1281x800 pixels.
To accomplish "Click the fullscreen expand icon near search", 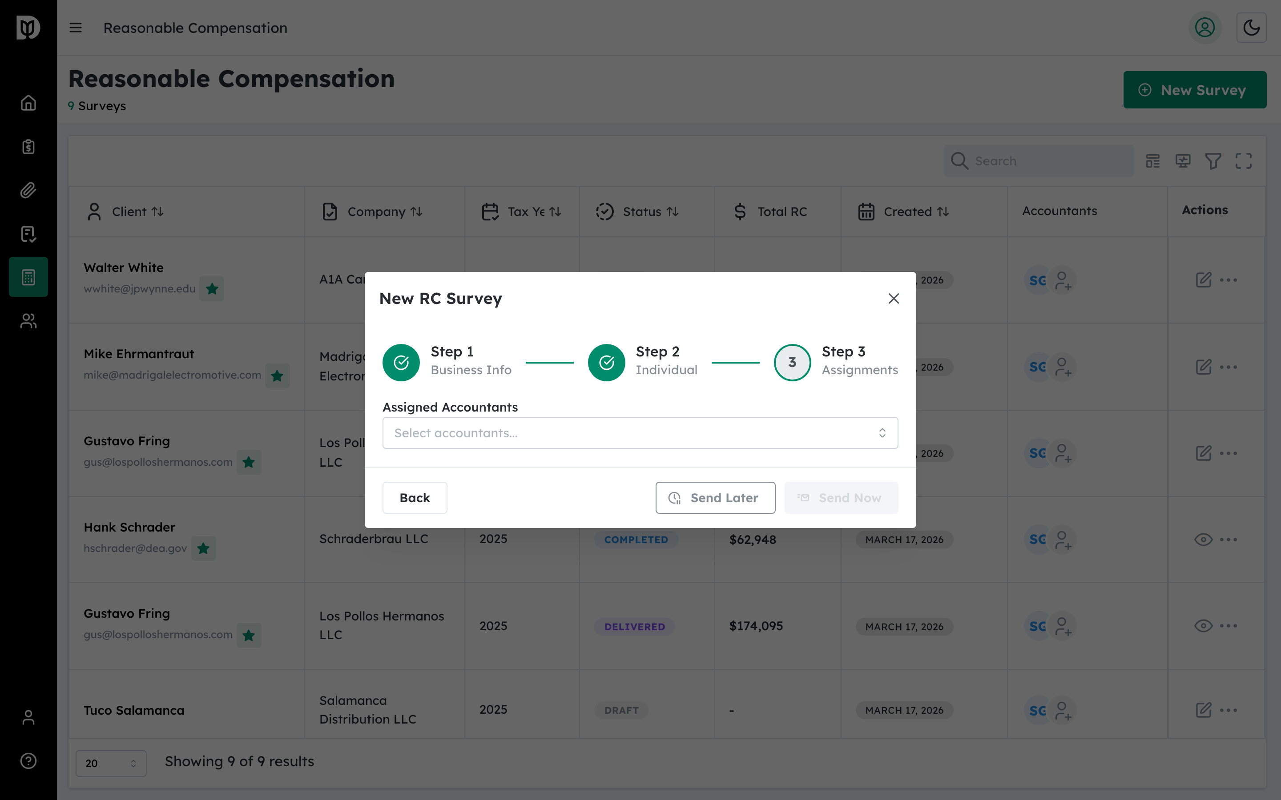I will [x=1244, y=161].
